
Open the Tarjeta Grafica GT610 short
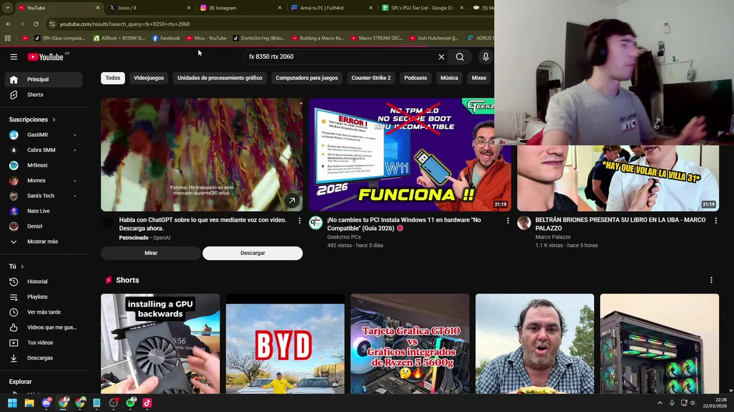[410, 344]
